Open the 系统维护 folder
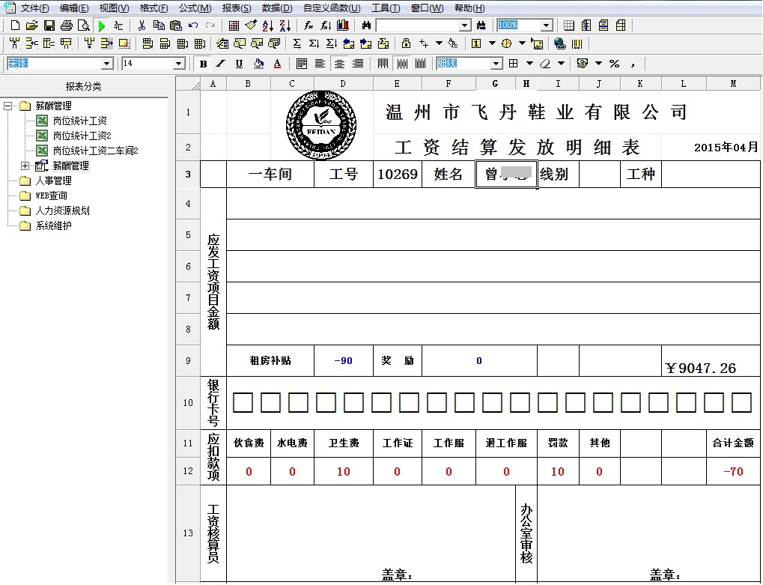763x585 pixels. (x=53, y=226)
